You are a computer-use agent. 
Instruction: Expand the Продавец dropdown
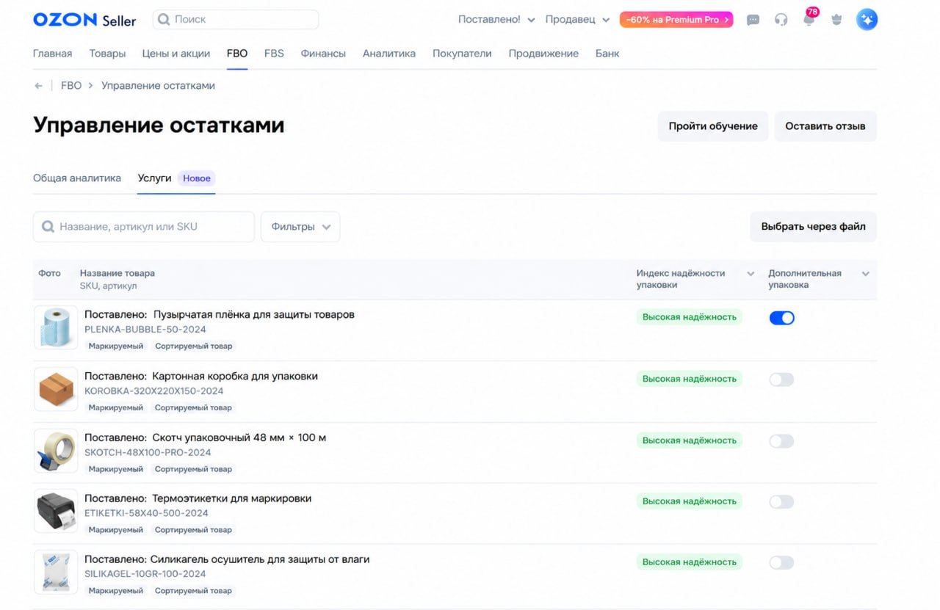tap(577, 20)
